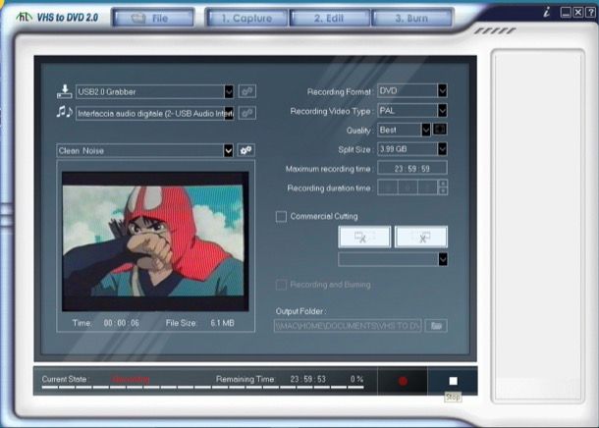599x428 pixels.
Task: Click the custom quality settings icon
Action: point(441,129)
